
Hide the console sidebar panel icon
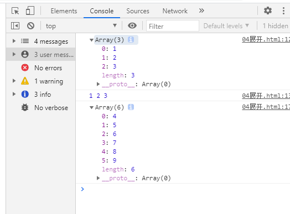[x=15, y=25]
